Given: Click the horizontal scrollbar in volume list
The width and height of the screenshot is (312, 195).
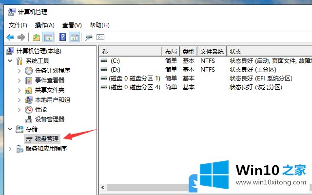Looking at the screenshot, I should pos(146,187).
